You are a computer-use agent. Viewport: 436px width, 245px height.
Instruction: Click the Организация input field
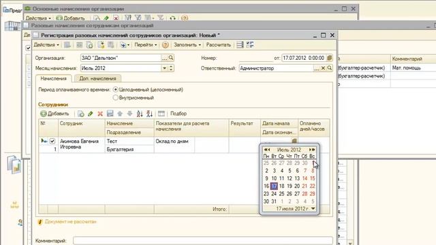121,58
